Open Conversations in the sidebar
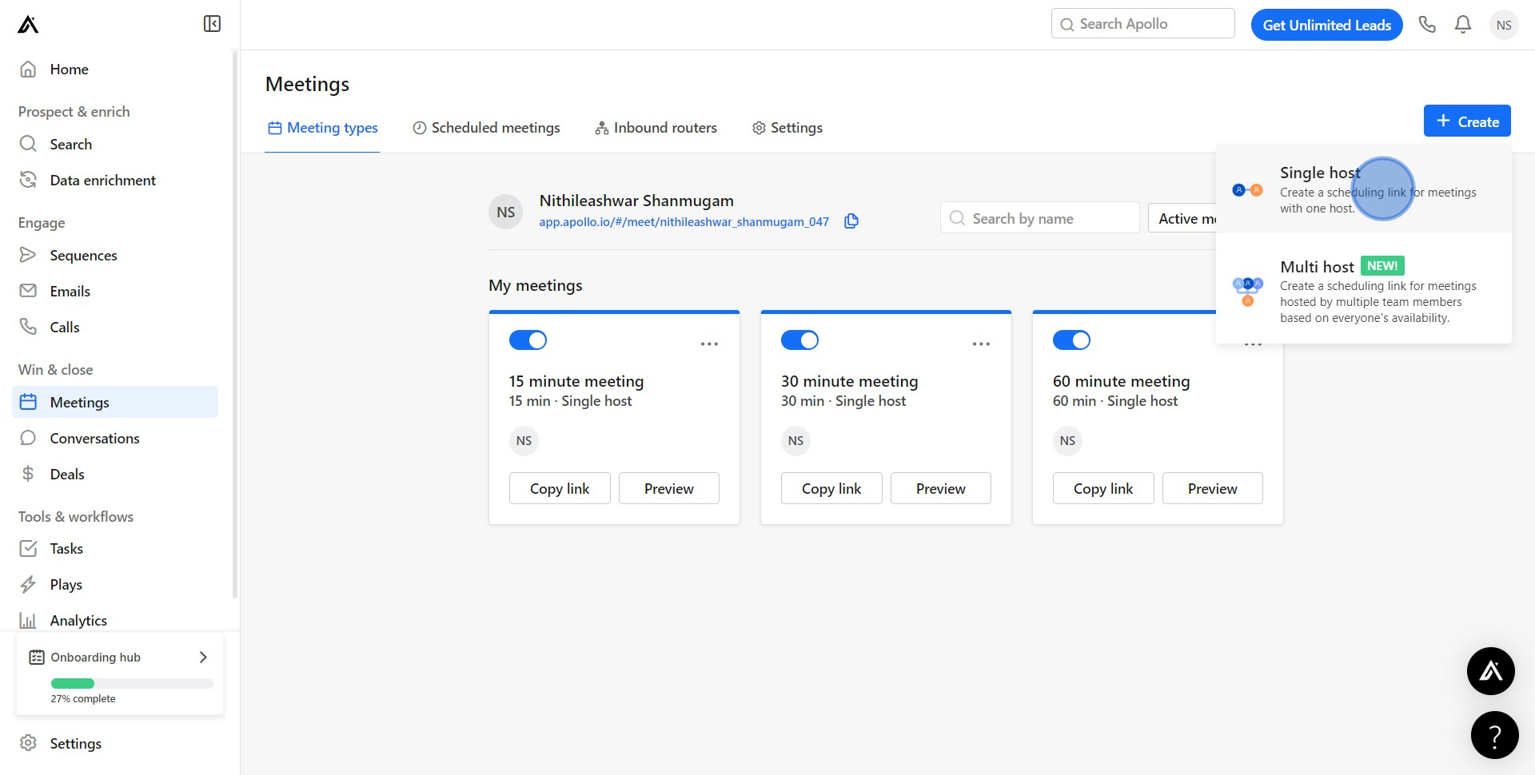The image size is (1535, 775). click(115, 439)
